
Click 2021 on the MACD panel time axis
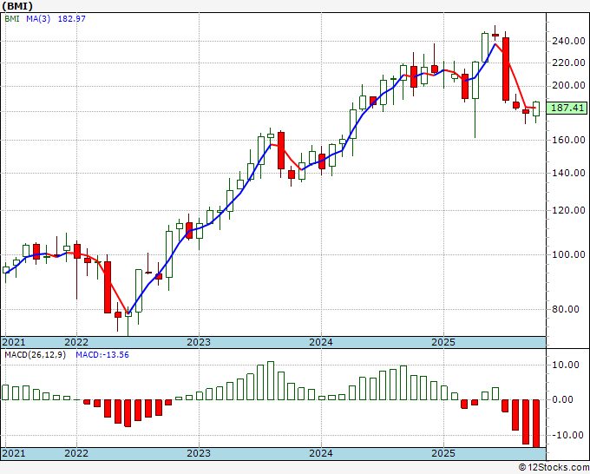coord(14,453)
